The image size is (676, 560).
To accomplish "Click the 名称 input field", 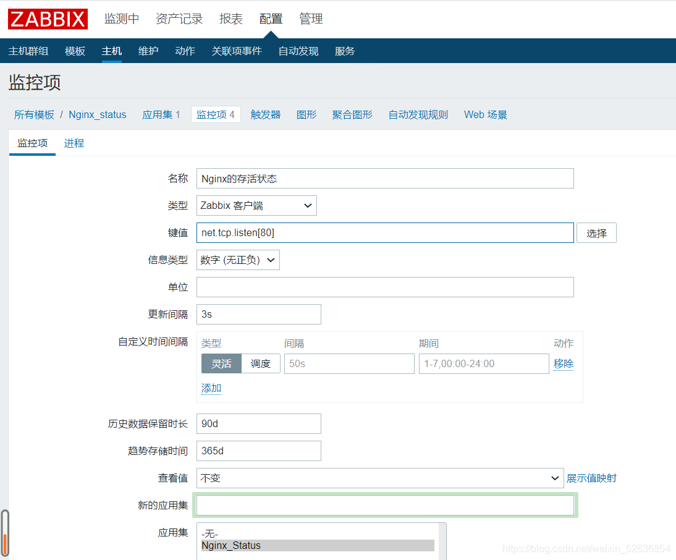I will tap(385, 179).
